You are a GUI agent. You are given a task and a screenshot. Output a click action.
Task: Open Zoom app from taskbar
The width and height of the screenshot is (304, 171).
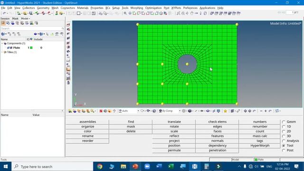coord(147,167)
